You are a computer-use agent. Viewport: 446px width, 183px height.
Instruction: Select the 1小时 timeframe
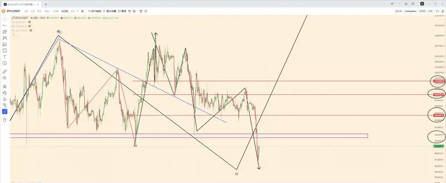(55, 11)
